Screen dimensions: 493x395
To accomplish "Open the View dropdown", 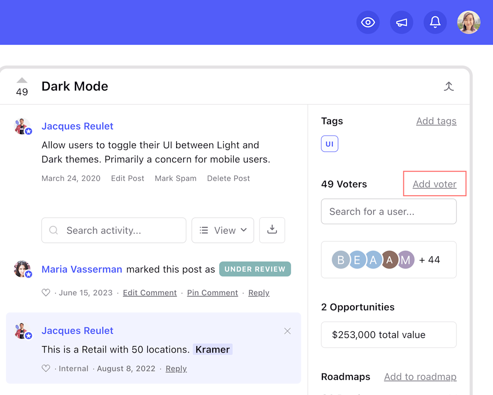I will pyautogui.click(x=223, y=230).
